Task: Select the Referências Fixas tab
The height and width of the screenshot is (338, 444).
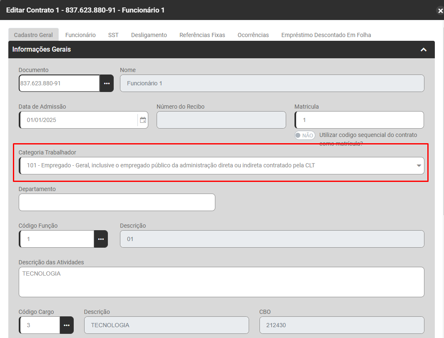Action: point(202,35)
